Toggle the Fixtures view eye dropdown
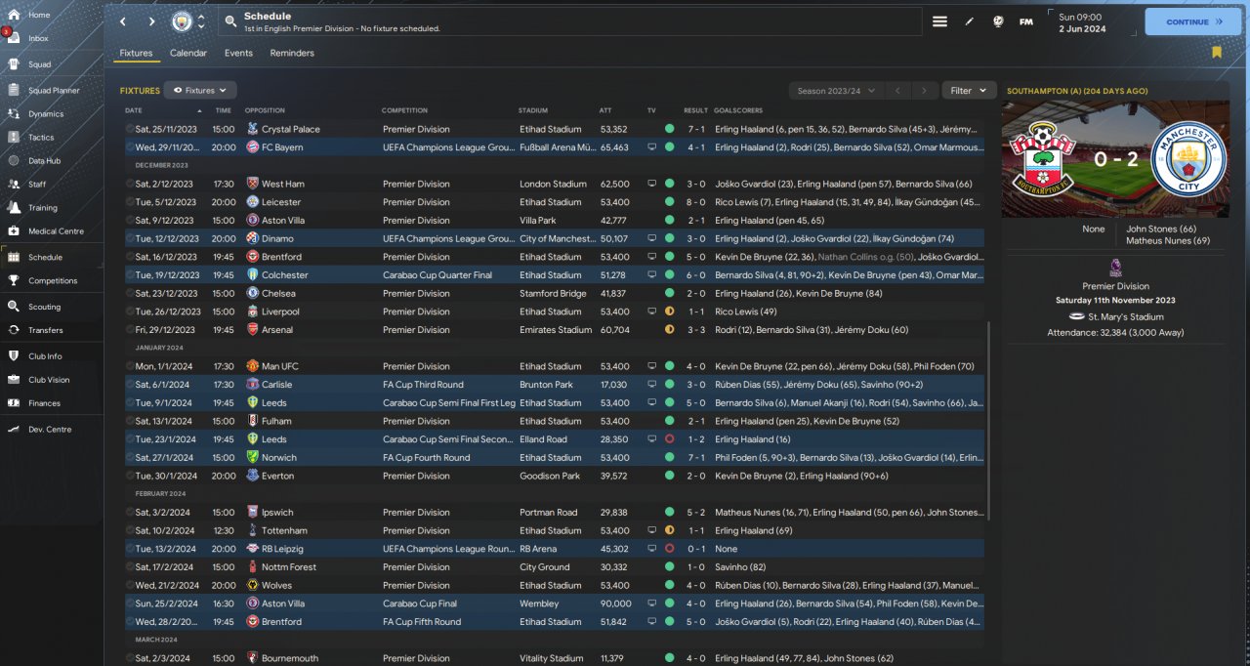This screenshot has width=1250, height=666. (x=200, y=91)
